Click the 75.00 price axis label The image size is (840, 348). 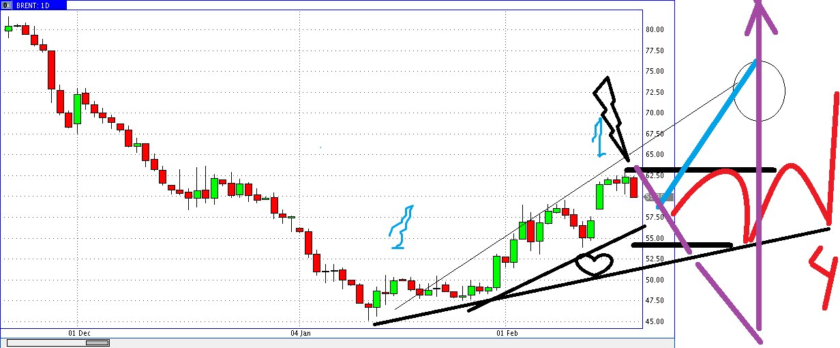[x=655, y=71]
